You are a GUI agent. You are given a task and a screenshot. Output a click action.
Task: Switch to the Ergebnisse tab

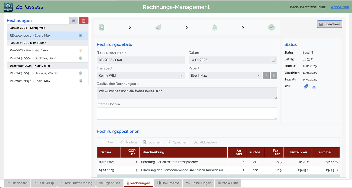(x=110, y=183)
